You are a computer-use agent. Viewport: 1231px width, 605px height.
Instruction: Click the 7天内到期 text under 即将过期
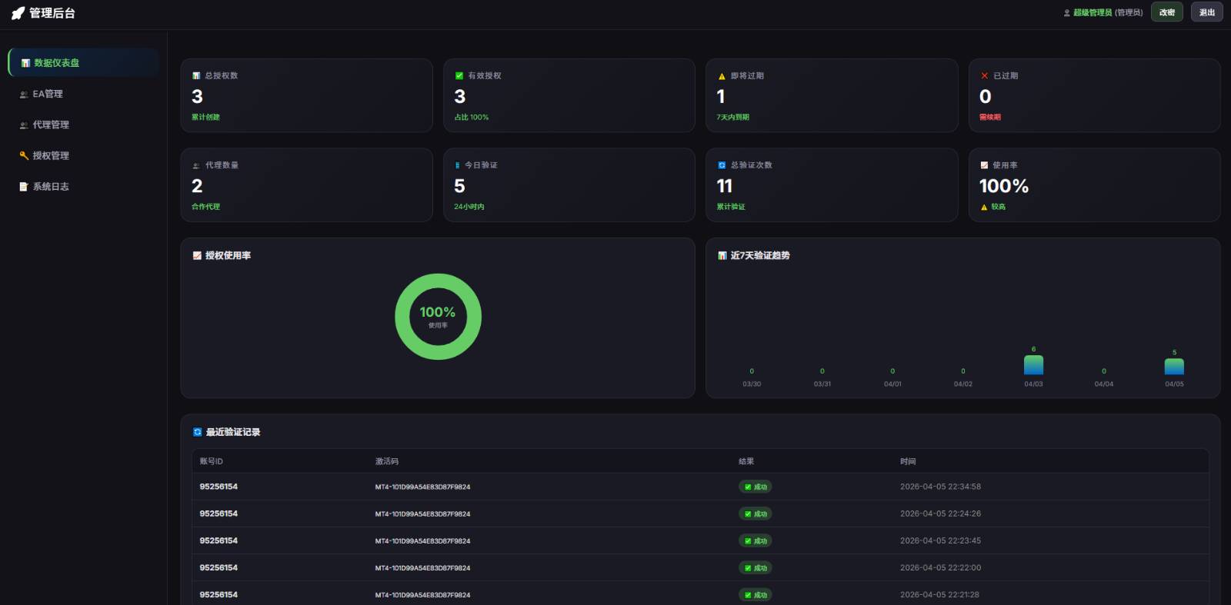(733, 118)
